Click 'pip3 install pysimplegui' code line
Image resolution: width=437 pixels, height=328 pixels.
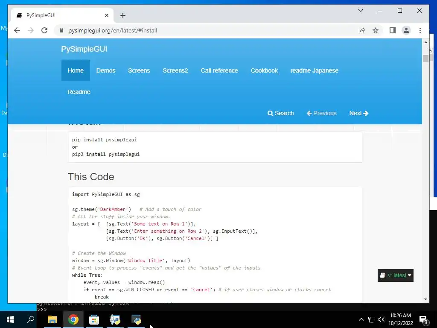(106, 154)
